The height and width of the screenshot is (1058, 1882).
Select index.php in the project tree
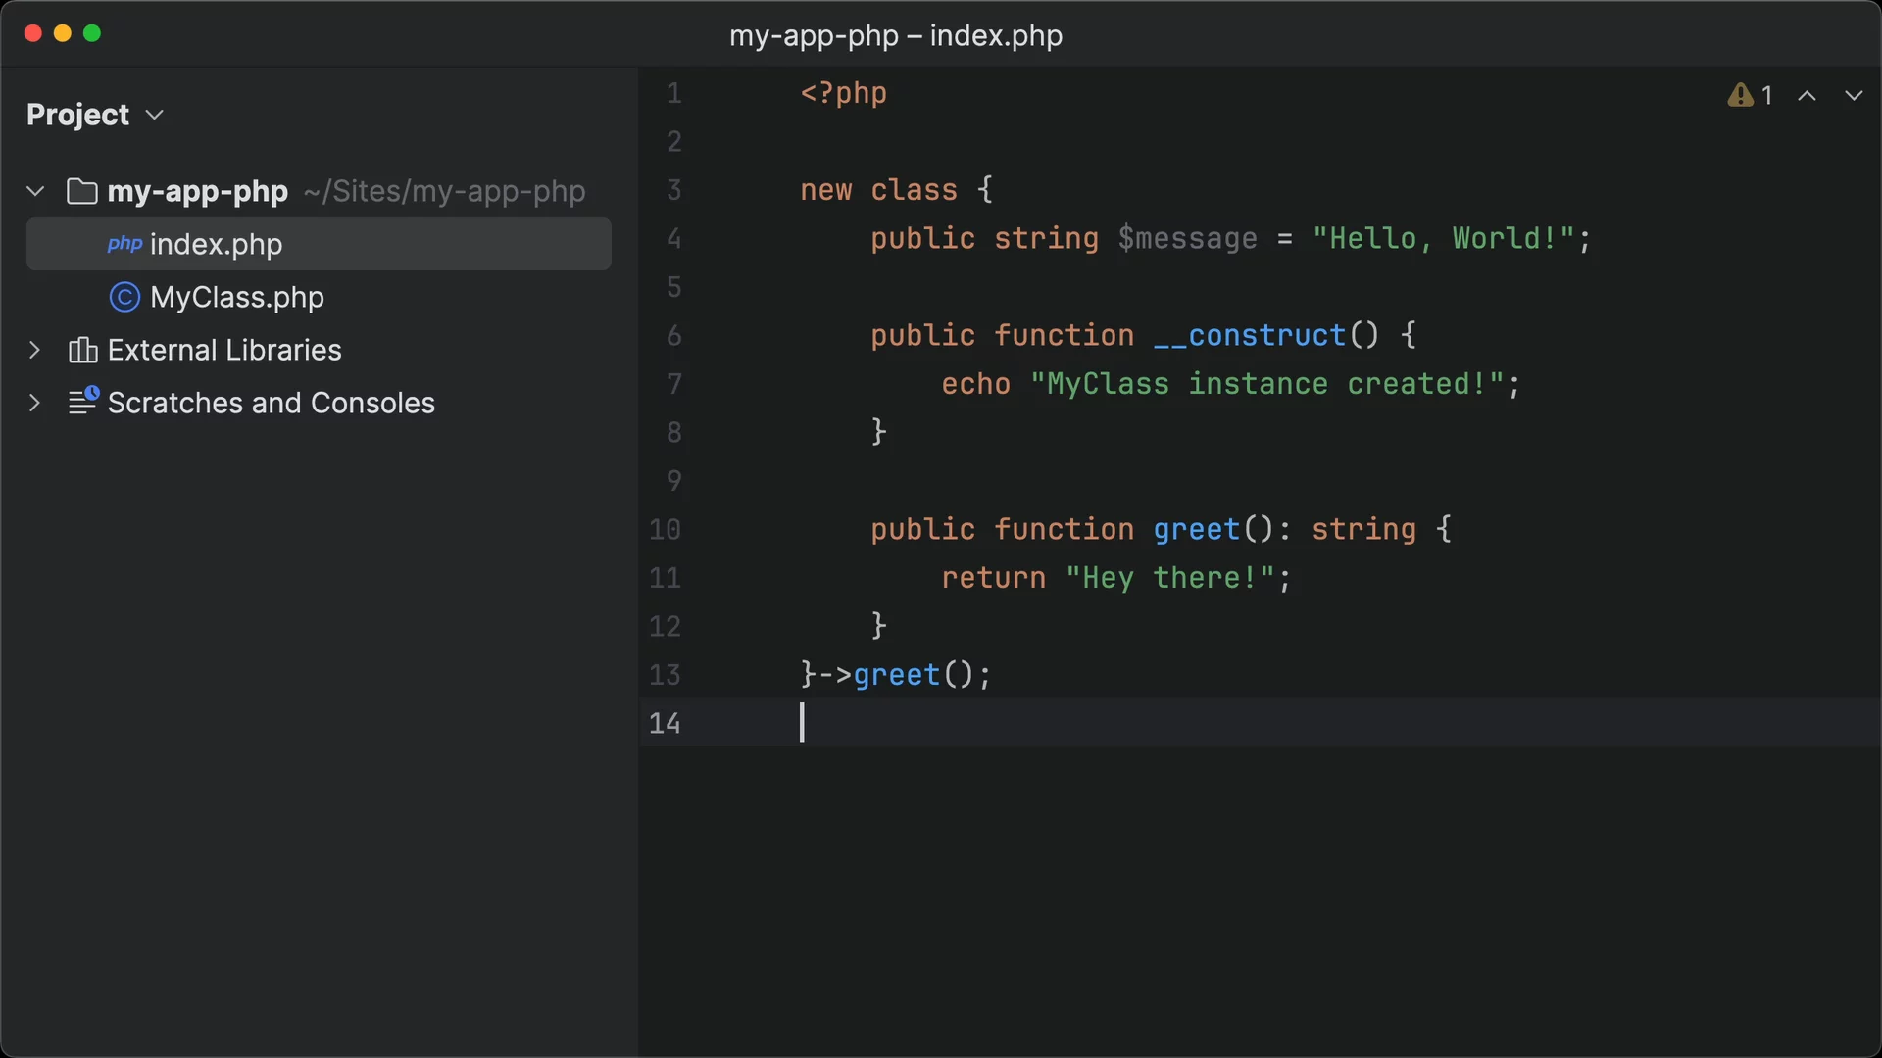216,244
